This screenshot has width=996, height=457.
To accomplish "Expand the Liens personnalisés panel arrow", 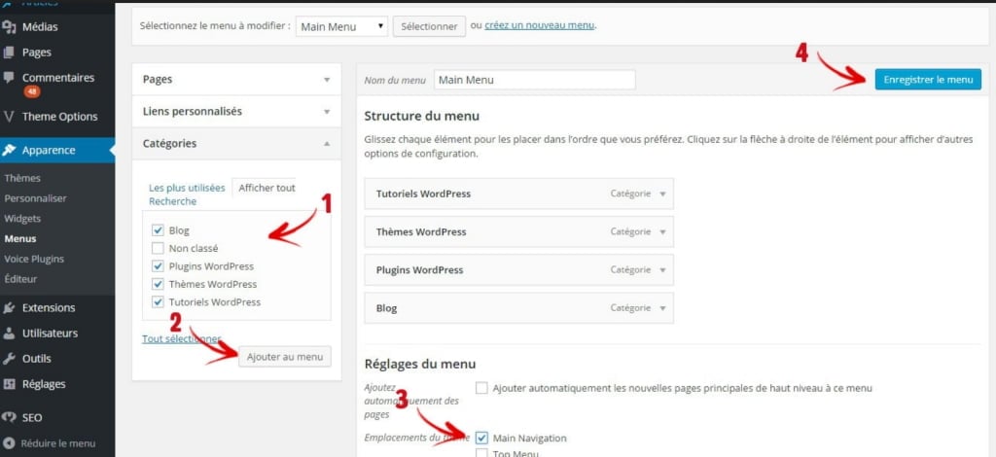I will pos(327,112).
